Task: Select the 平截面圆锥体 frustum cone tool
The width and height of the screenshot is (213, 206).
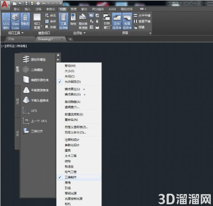Action: coord(36,90)
